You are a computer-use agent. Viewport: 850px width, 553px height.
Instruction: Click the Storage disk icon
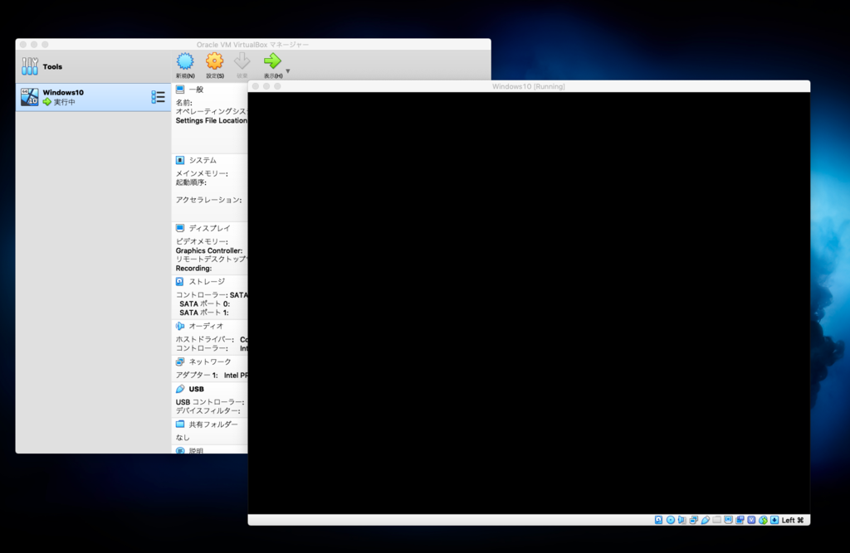(180, 282)
